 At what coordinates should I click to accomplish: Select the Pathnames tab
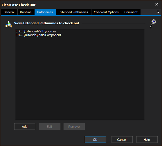[45, 12]
